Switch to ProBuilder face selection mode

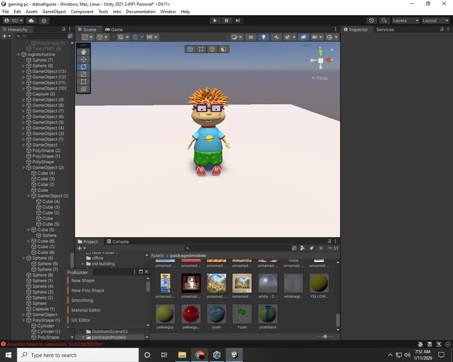click(223, 49)
